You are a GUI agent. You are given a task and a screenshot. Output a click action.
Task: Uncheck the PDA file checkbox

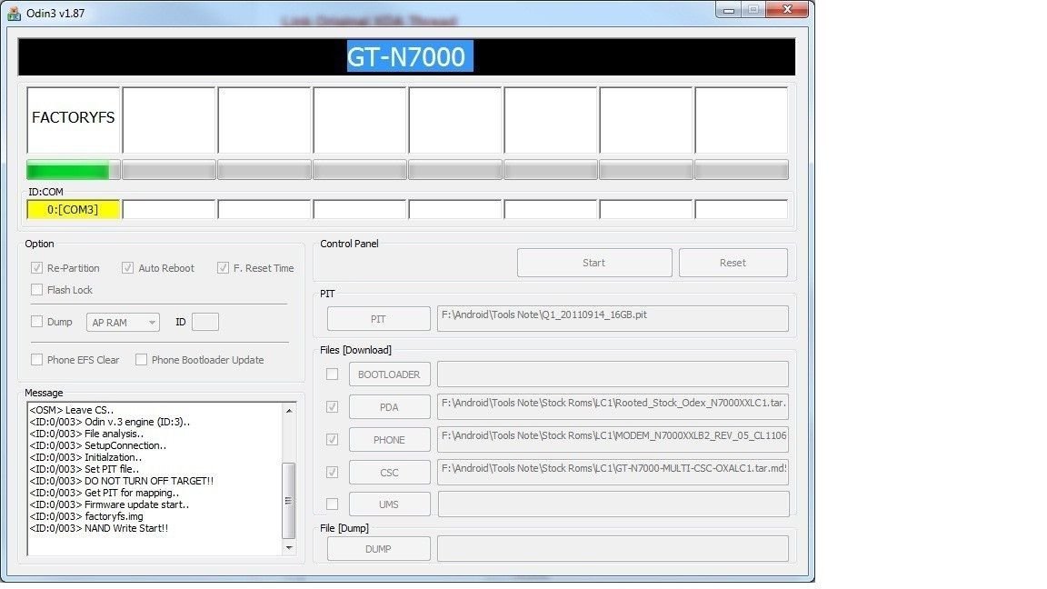(x=332, y=407)
